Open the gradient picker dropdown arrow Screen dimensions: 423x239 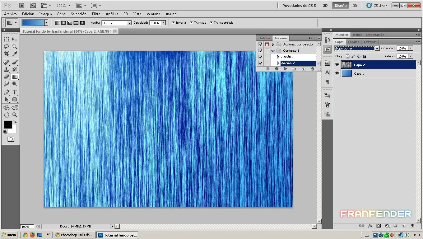pos(46,23)
